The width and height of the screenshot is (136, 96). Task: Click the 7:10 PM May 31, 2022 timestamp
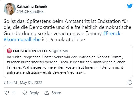pos(23,82)
